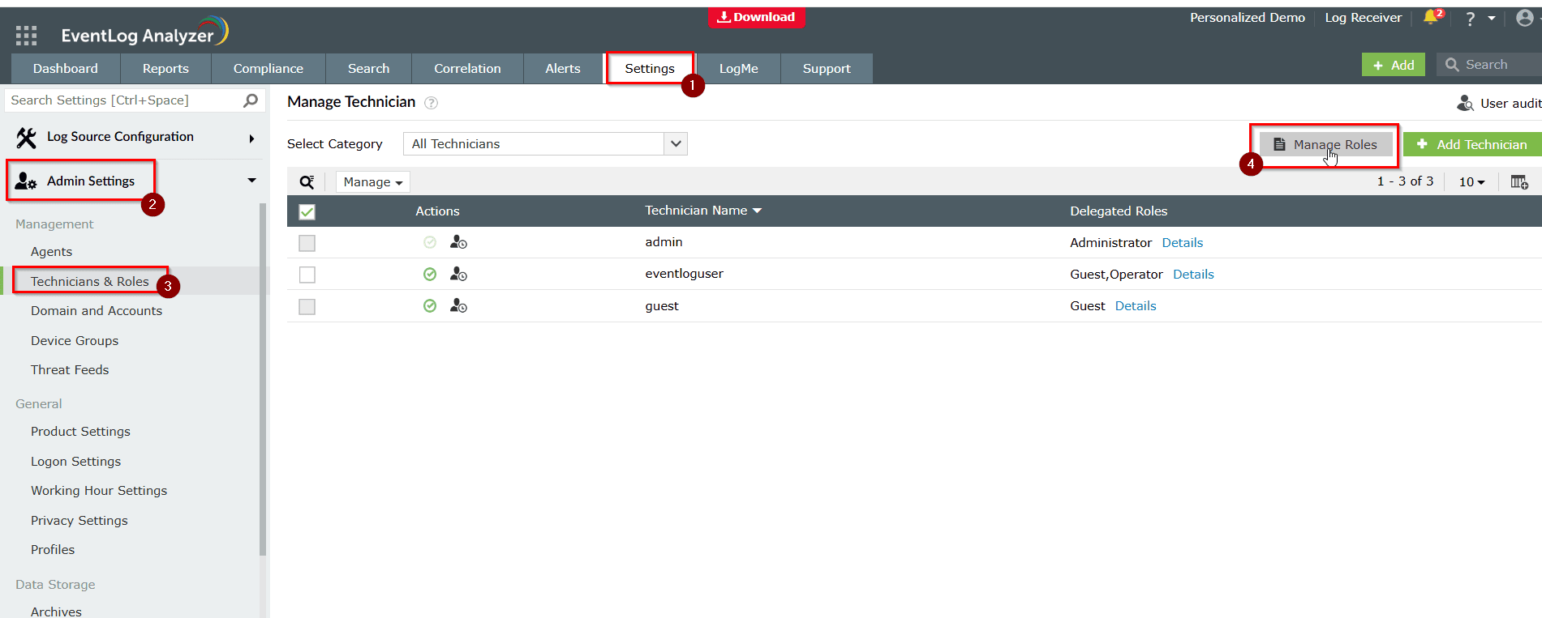The width and height of the screenshot is (1542, 618).
Task: Click the green Add button
Action: (x=1394, y=65)
